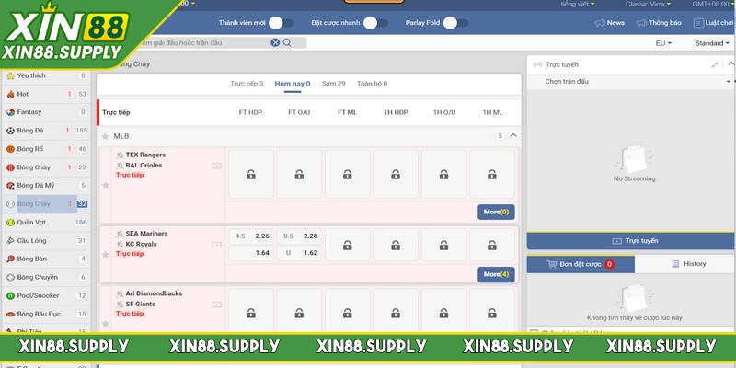Switch to the Sớm 29 tab

click(333, 84)
